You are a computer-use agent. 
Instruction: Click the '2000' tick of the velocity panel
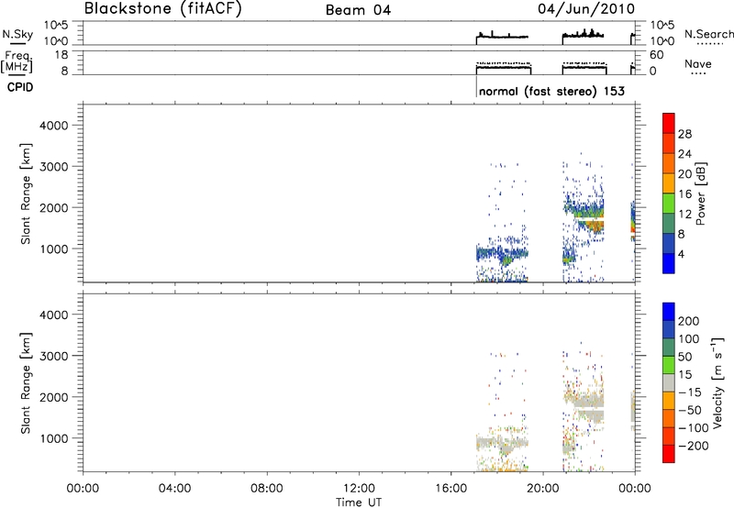pyautogui.click(x=53, y=397)
